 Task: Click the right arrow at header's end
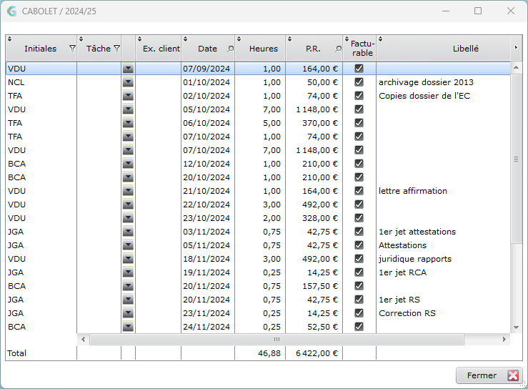tap(516, 48)
